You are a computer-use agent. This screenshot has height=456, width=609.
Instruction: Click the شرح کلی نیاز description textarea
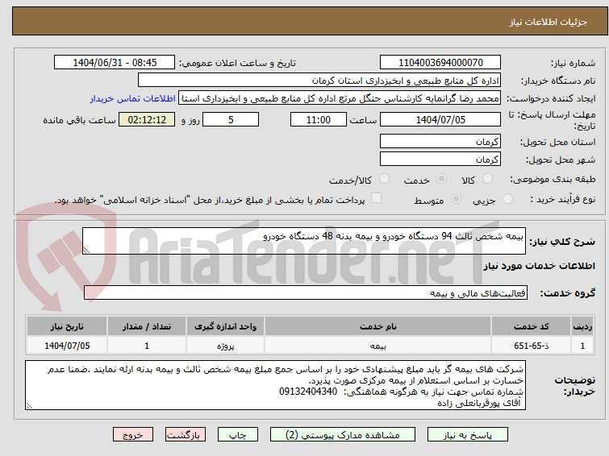(x=304, y=241)
